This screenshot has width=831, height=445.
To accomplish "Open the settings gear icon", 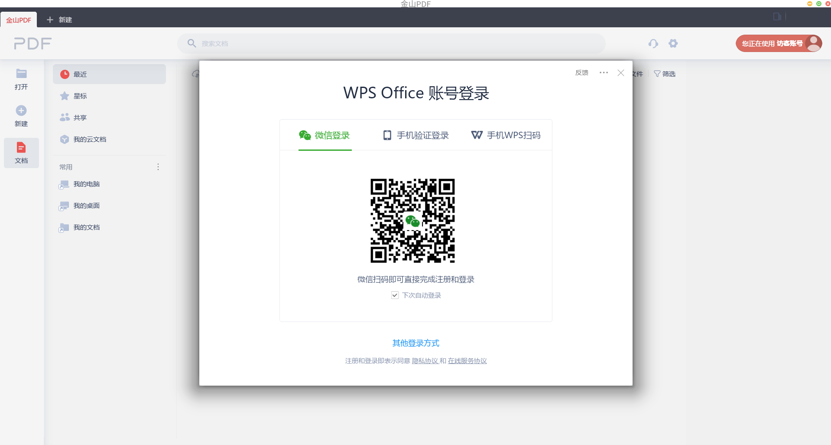I will tap(673, 43).
